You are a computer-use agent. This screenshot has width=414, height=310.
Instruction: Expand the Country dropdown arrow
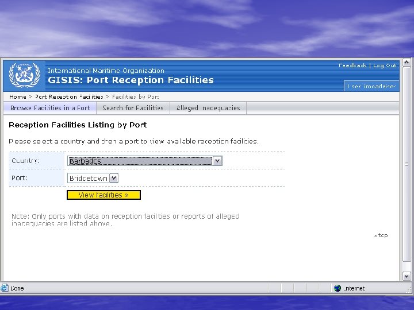tap(217, 161)
